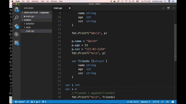Open the Code application menu
Screen dimensions: 186x104
[x=17, y=1]
